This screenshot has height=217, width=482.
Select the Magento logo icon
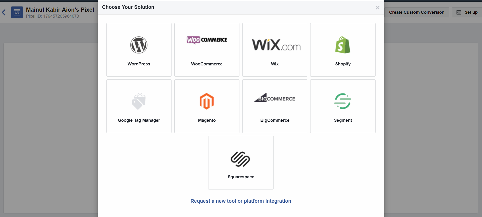pos(207,101)
